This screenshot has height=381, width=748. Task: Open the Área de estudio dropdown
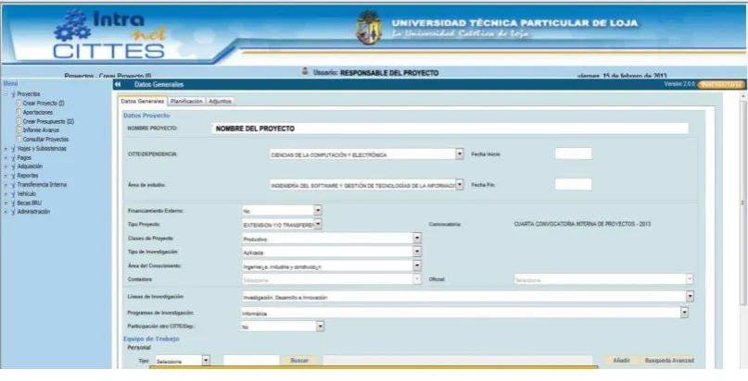point(460,185)
